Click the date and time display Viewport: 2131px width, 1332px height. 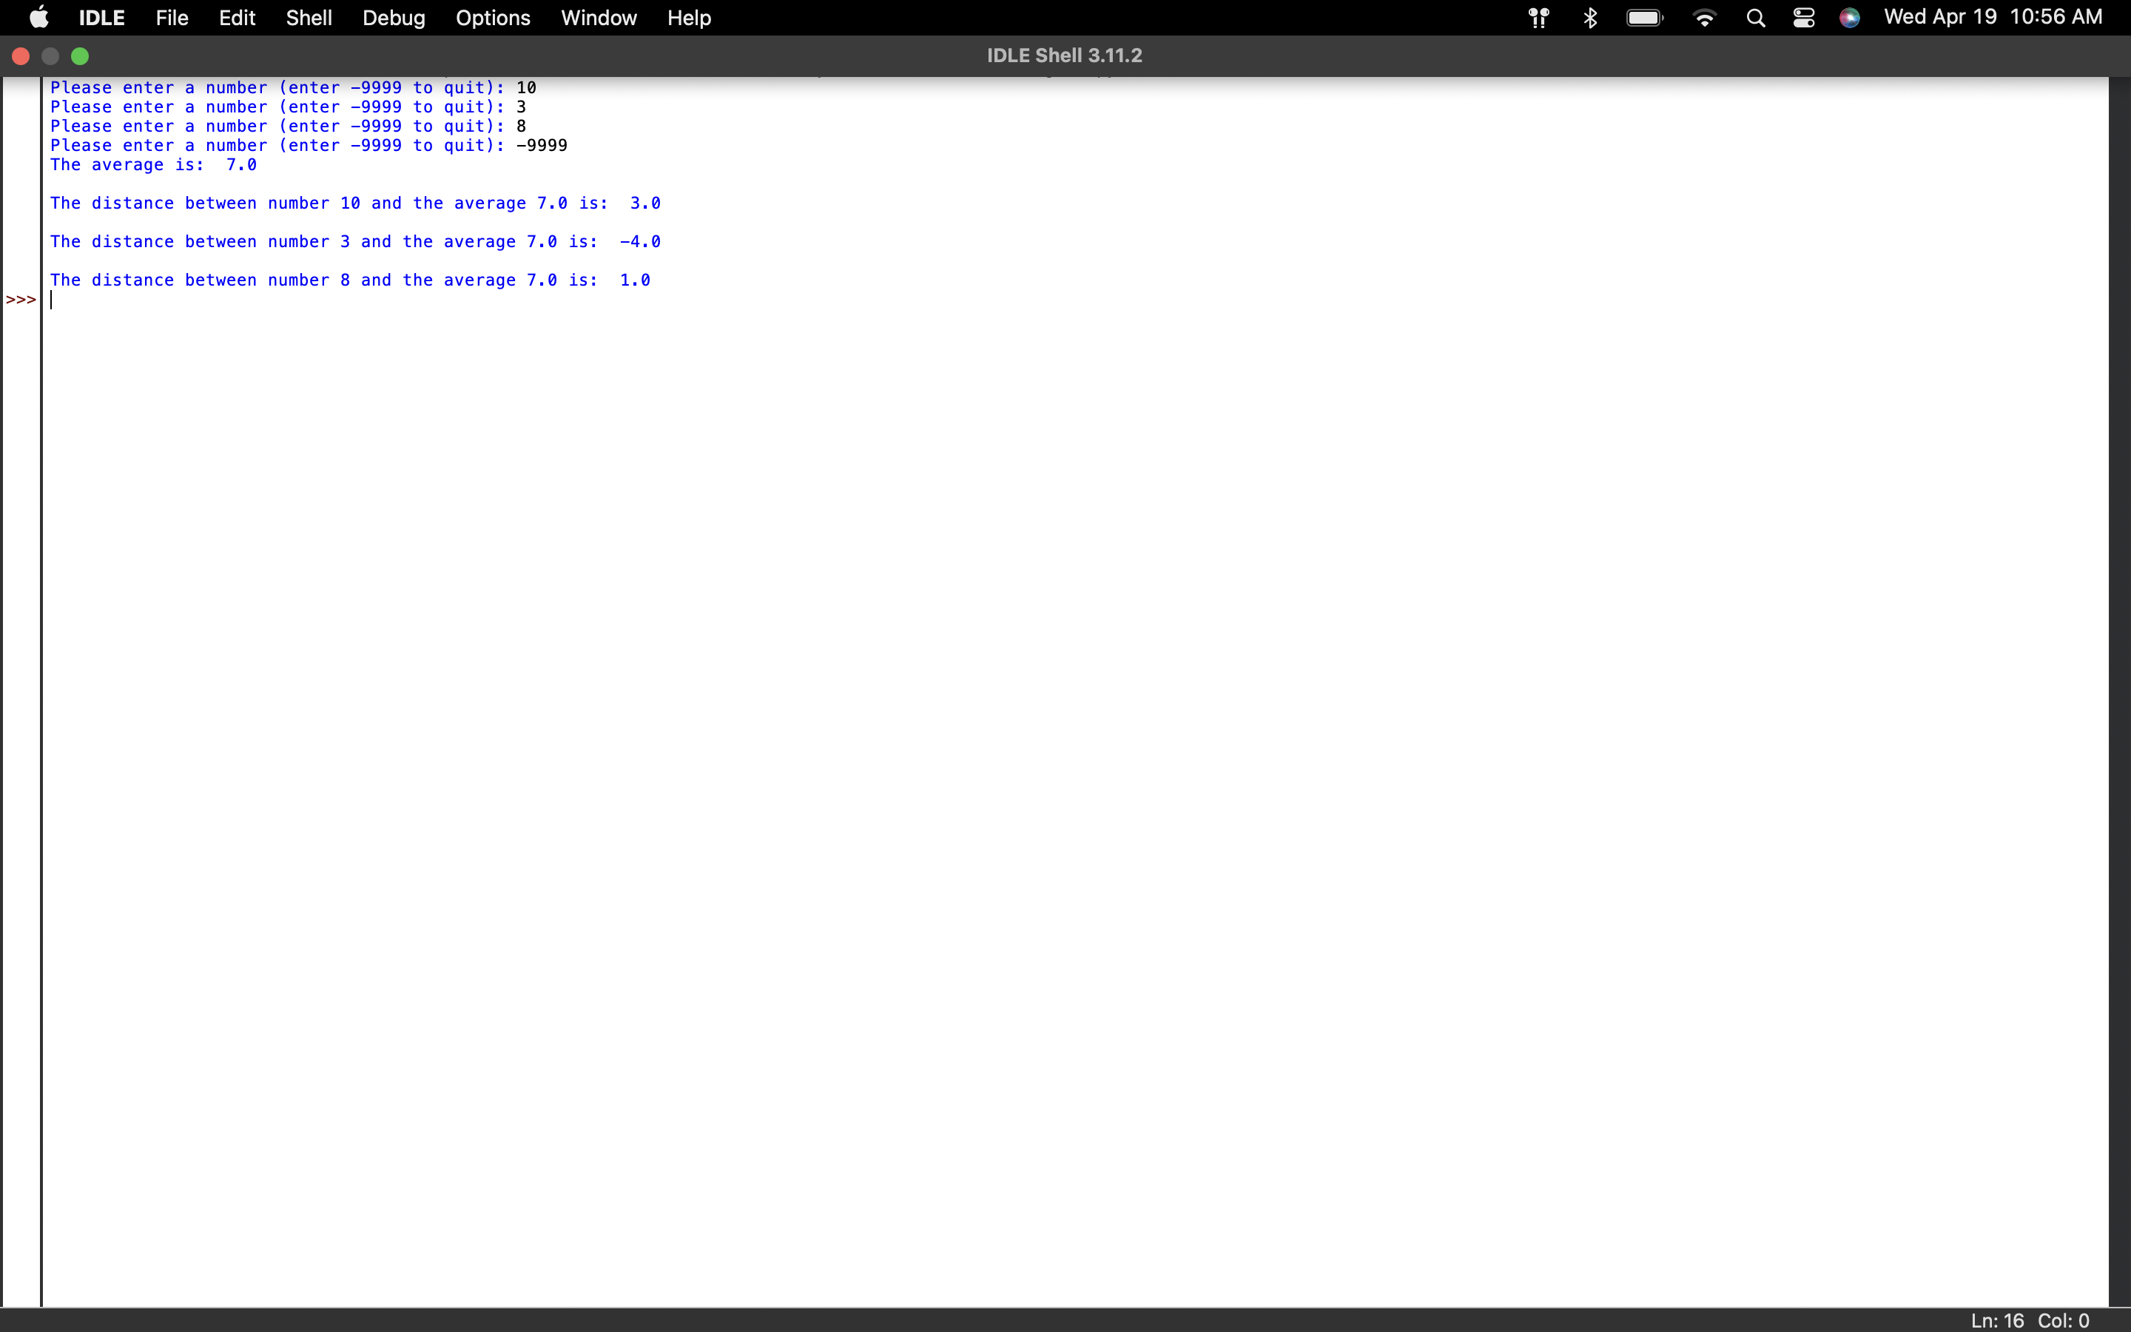tap(1992, 18)
